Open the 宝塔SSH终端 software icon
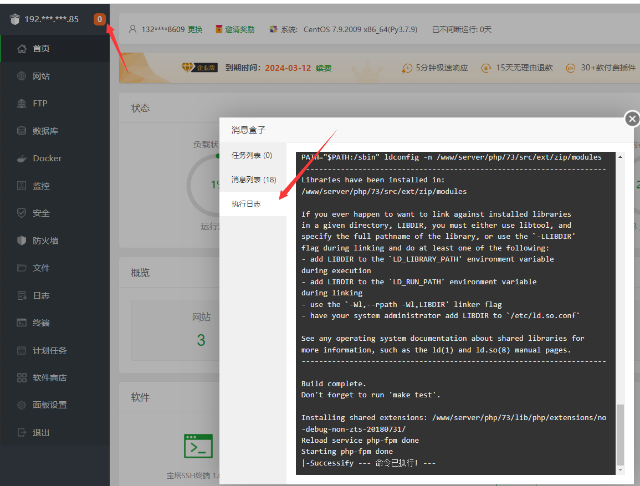The width and height of the screenshot is (640, 486). [198, 446]
